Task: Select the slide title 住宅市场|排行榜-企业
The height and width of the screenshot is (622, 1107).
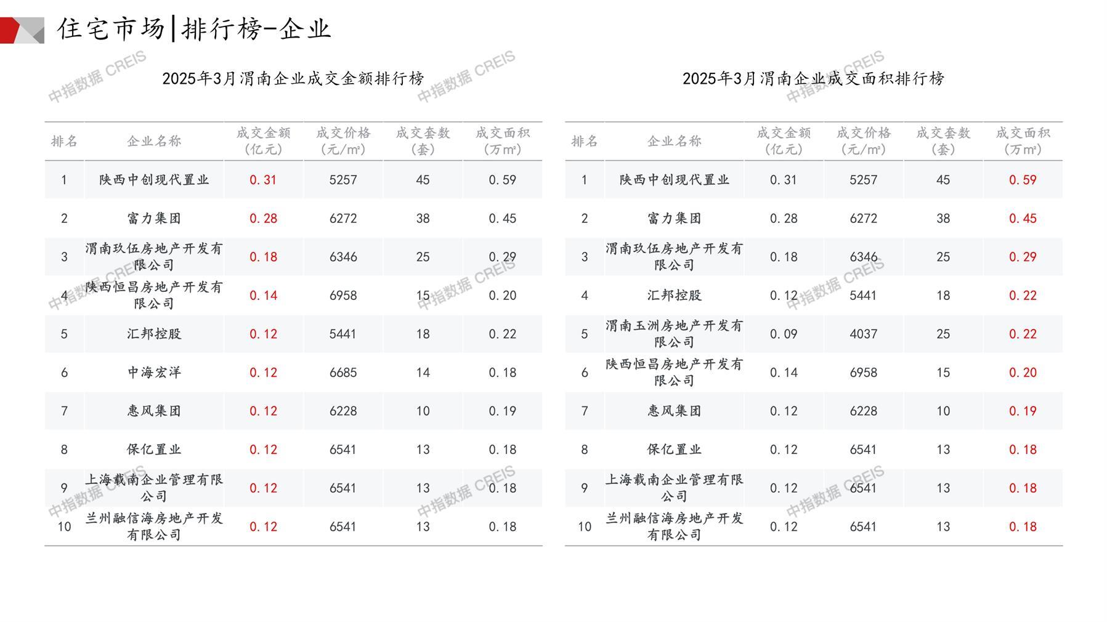Action: (194, 29)
